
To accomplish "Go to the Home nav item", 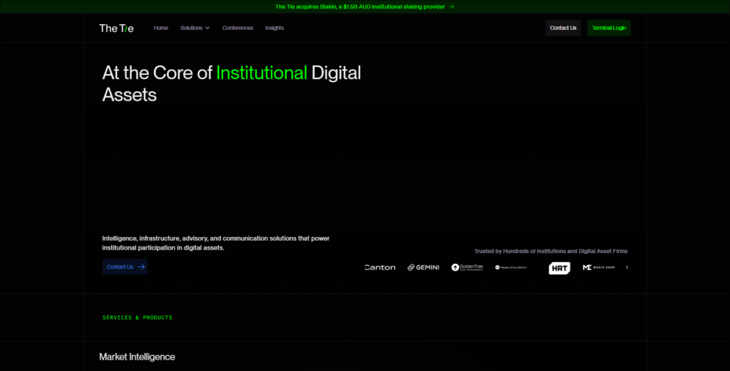I will pos(161,28).
